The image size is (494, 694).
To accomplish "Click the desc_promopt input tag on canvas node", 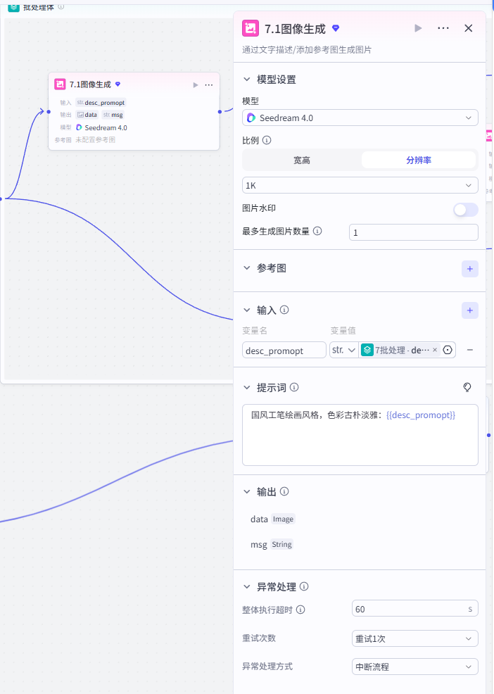I will click(x=101, y=103).
